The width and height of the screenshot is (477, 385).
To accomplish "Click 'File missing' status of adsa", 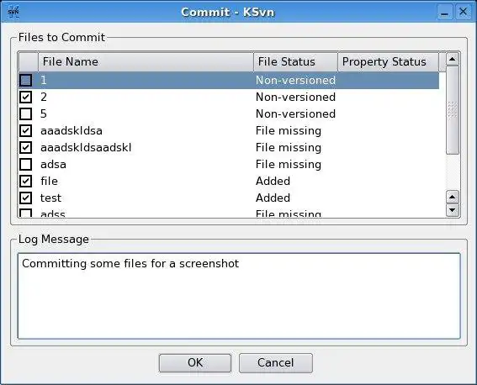I will click(x=289, y=165).
